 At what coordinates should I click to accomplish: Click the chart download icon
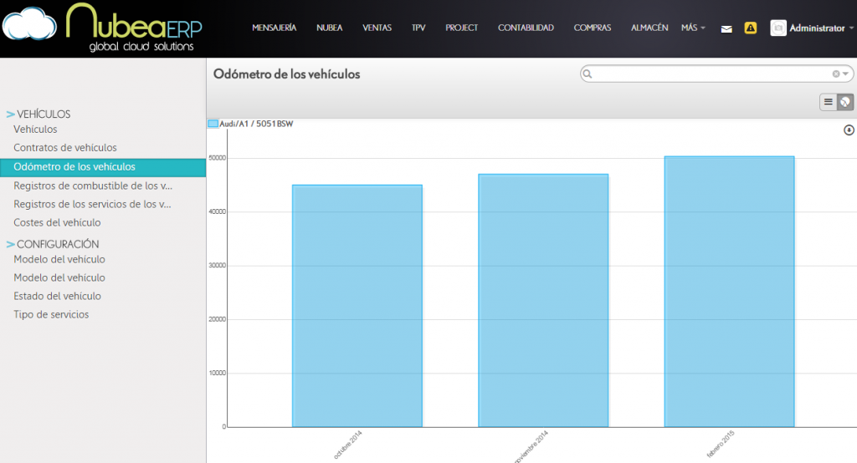(849, 130)
